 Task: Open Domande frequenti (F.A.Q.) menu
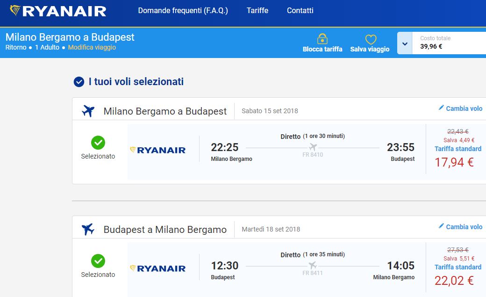(x=183, y=10)
